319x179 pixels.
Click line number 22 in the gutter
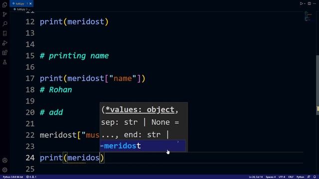click(30, 135)
